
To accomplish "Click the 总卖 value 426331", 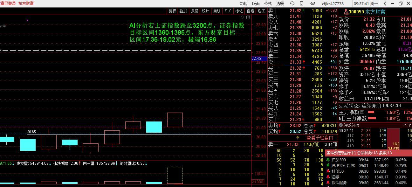I will point(329,126).
